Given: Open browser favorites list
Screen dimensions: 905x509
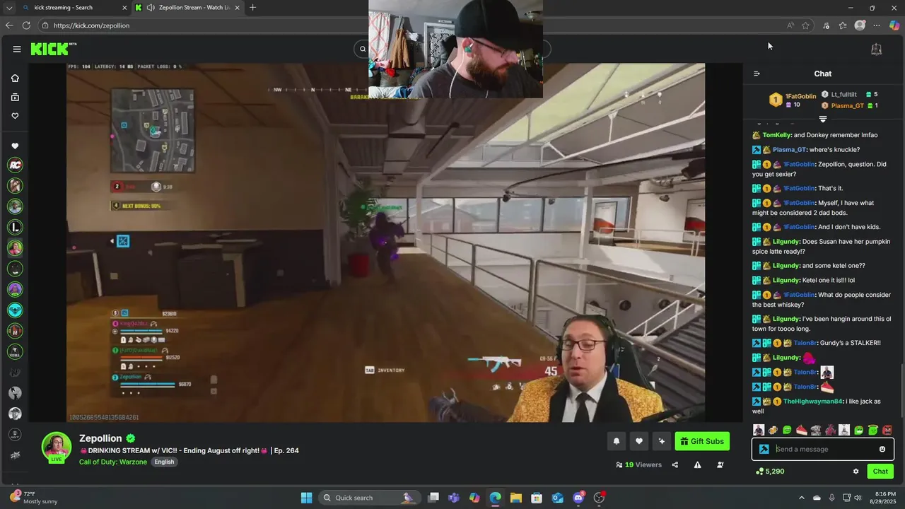Looking at the screenshot, I should (843, 25).
